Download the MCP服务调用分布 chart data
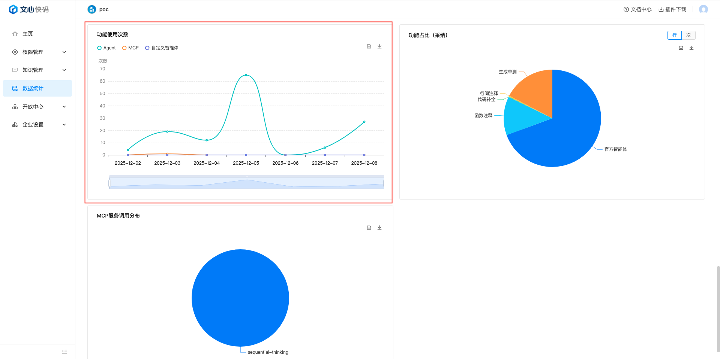The height and width of the screenshot is (359, 720). [x=379, y=228]
